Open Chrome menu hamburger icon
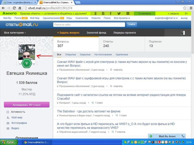 tap(191, 8)
